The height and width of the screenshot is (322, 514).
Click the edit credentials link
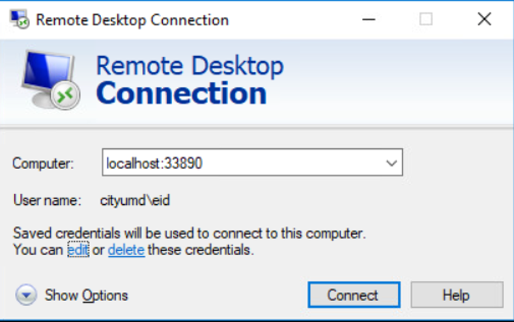click(78, 250)
